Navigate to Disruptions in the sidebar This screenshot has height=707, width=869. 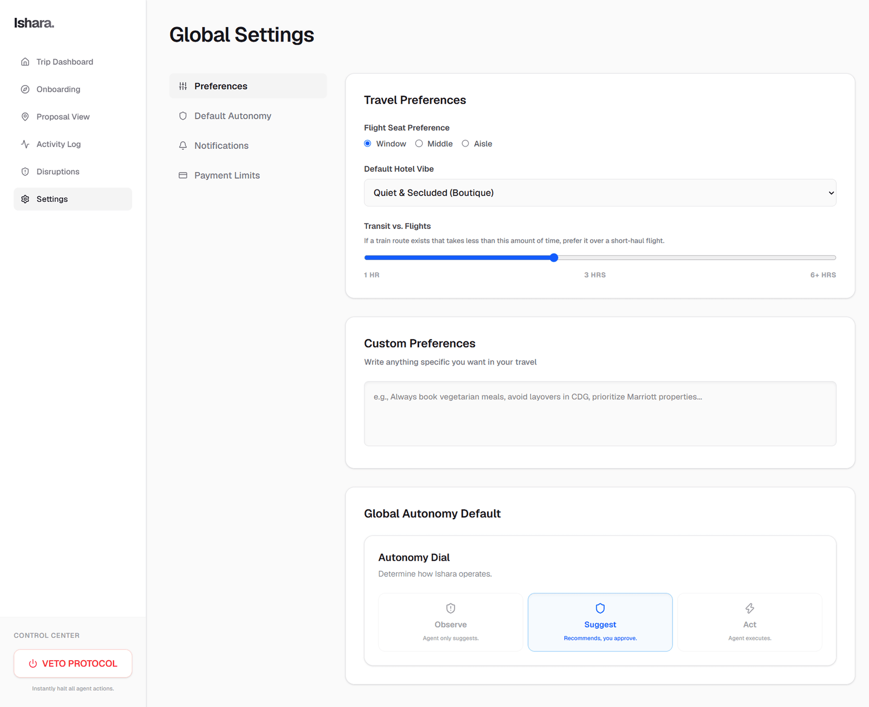(x=73, y=171)
